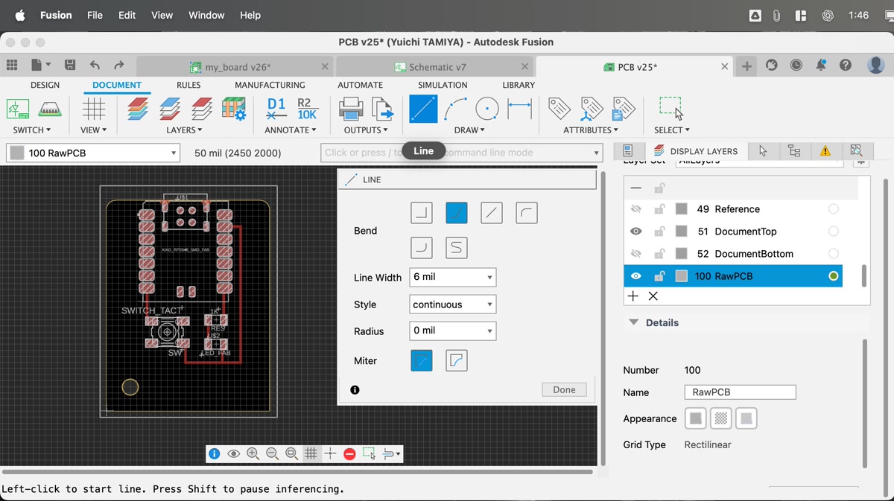Viewport: 894px width, 501px height.
Task: Toggle lock on 100 RawPCB layer
Action: point(659,276)
